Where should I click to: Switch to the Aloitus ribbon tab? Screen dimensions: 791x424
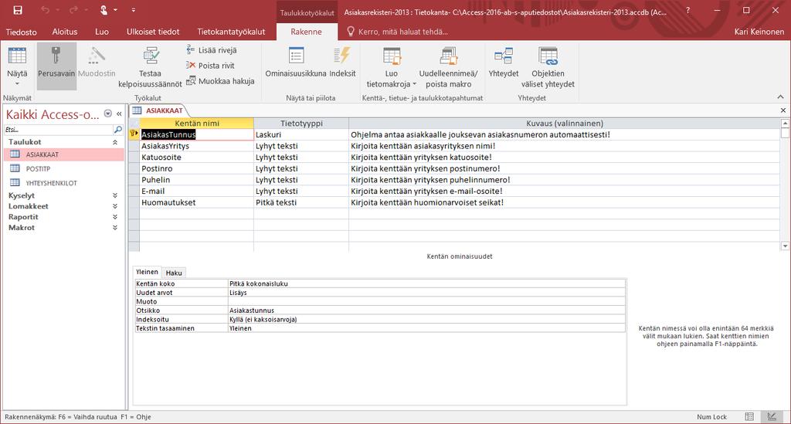[65, 32]
